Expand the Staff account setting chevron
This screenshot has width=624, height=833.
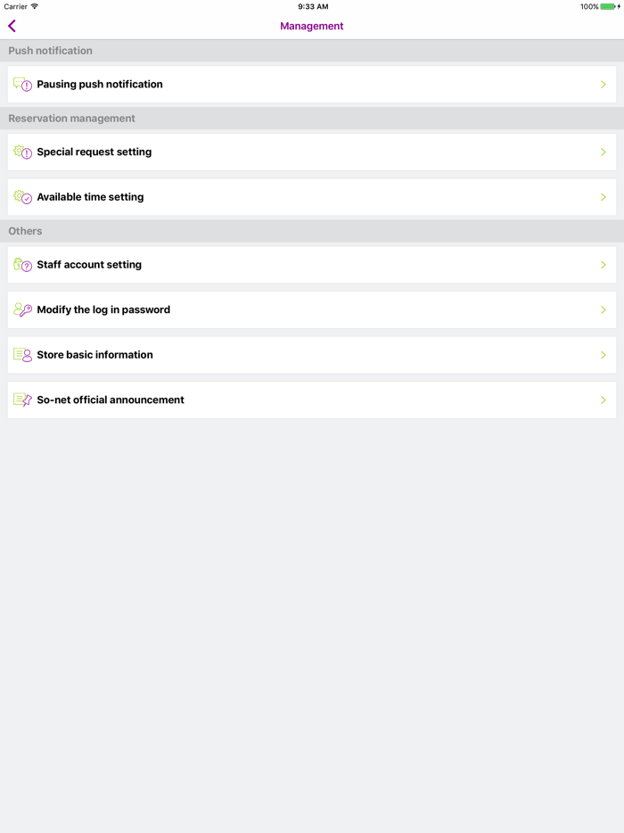click(603, 264)
